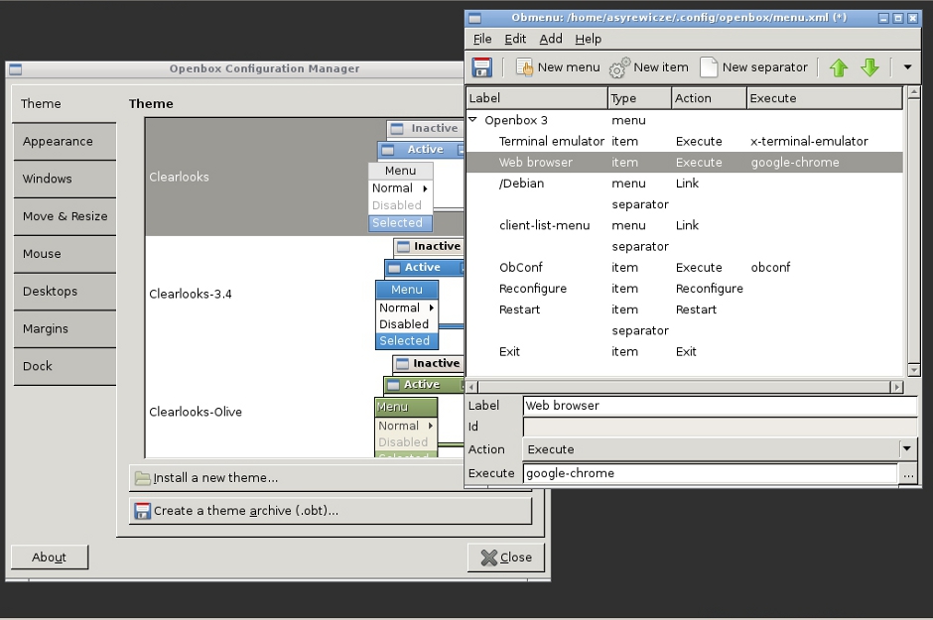Select the Clearlooks theme

(305, 177)
